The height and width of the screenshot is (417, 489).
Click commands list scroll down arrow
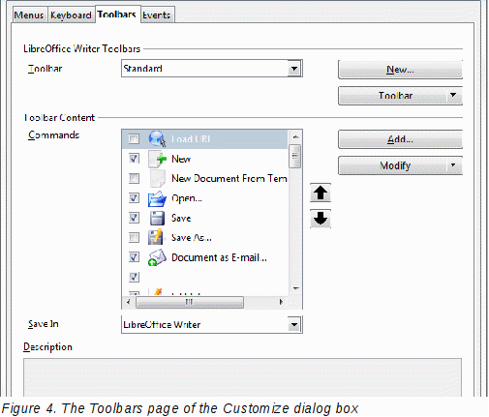tap(295, 288)
